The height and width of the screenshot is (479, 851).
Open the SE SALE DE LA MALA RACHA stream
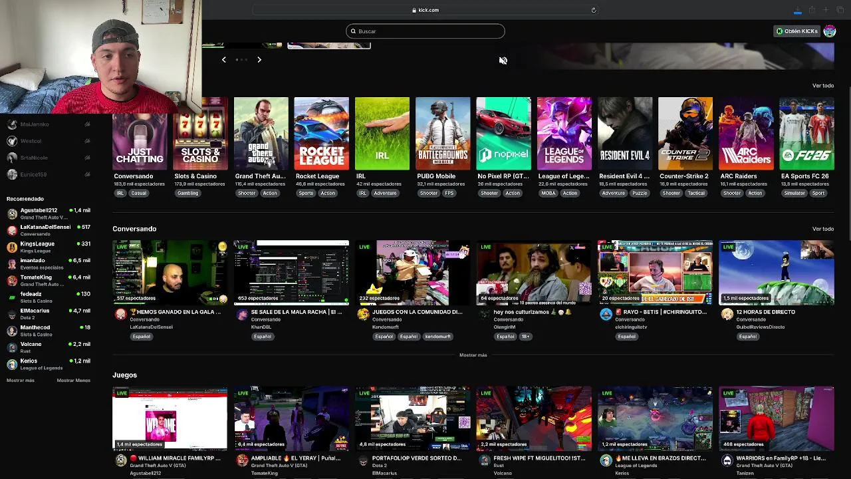[x=291, y=273]
